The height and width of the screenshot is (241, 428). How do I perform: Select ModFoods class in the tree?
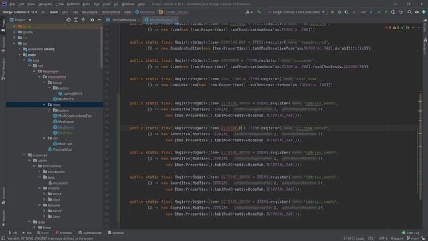(x=64, y=122)
